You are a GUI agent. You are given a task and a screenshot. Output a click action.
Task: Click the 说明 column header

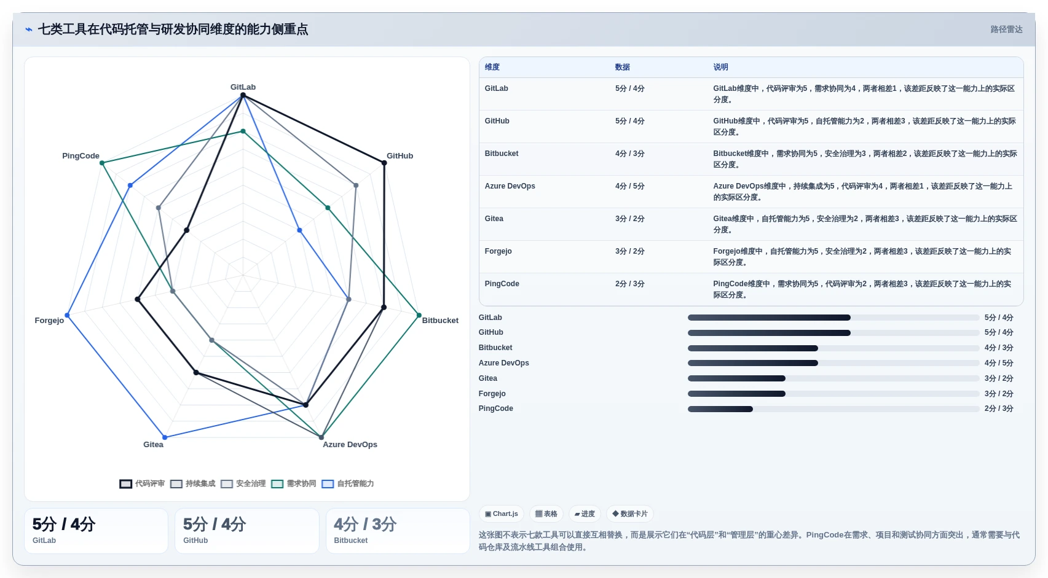[721, 68]
